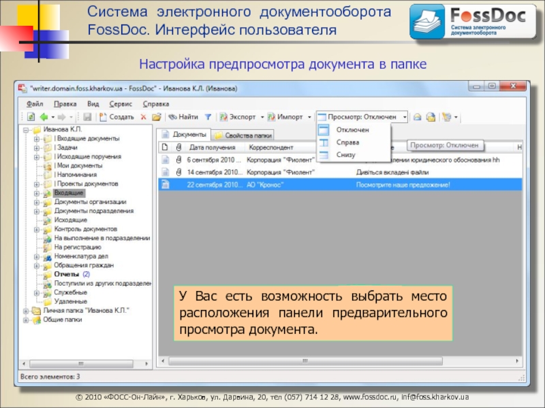The image size is (545, 408).
Task: Click the blue funnel filter icon
Action: click(x=208, y=117)
